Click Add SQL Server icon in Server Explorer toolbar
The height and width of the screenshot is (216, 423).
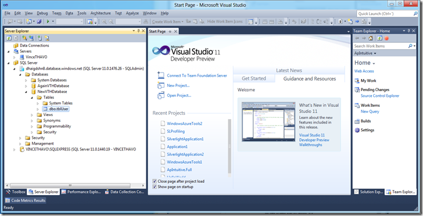[40, 38]
